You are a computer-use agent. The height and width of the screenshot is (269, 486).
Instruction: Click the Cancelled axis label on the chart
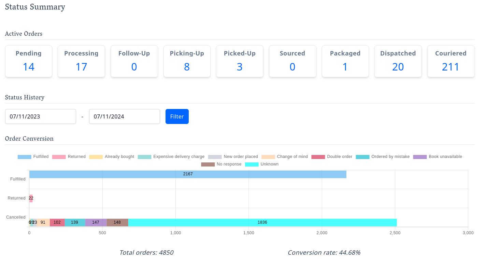(16, 217)
